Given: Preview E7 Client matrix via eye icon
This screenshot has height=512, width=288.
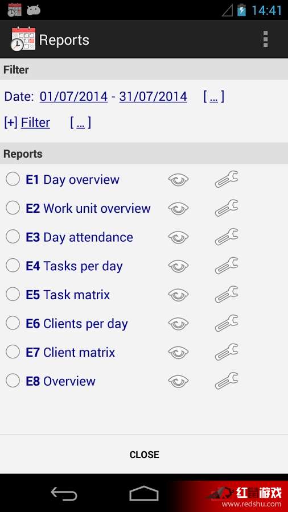Looking at the screenshot, I should tap(178, 352).
